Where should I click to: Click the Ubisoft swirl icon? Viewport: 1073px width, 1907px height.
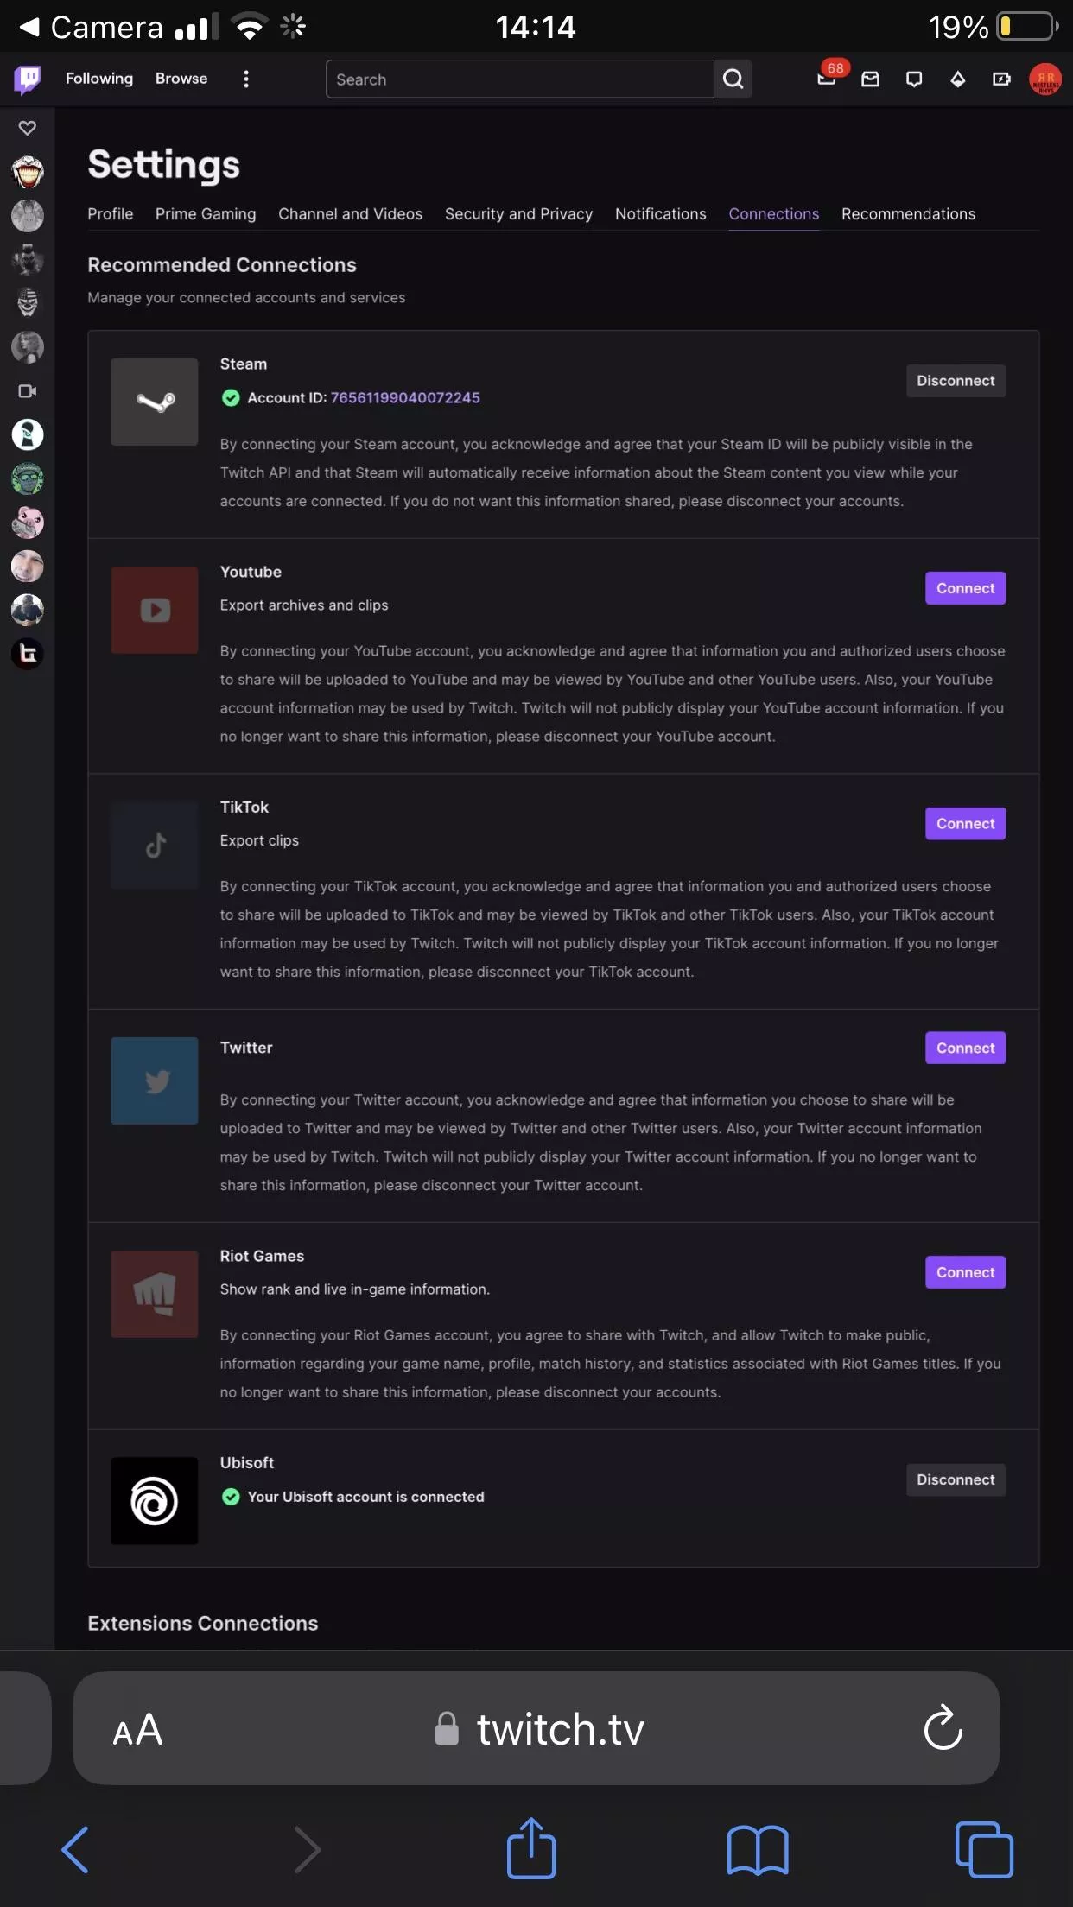pyautogui.click(x=154, y=1501)
